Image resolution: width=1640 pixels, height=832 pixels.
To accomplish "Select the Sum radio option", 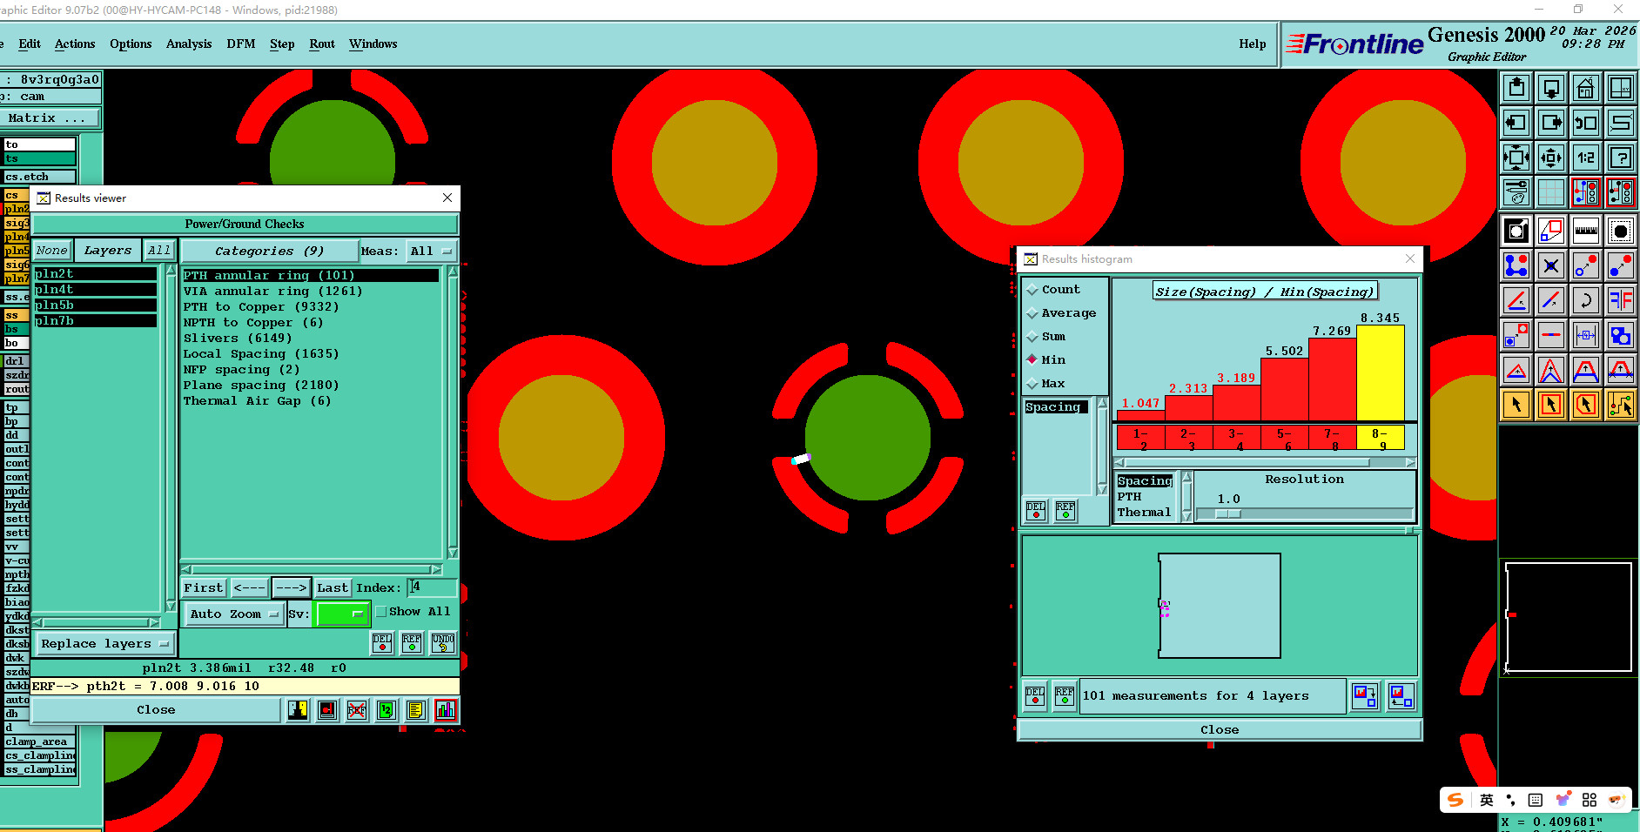I will pyautogui.click(x=1046, y=337).
